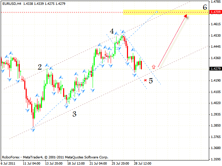Click the 1.4785 price axis value
Screen dimensions: 222x166
click(216, 2)
